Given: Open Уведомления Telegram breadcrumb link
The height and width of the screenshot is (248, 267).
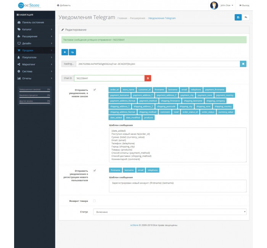Looking at the screenshot, I should click(162, 18).
